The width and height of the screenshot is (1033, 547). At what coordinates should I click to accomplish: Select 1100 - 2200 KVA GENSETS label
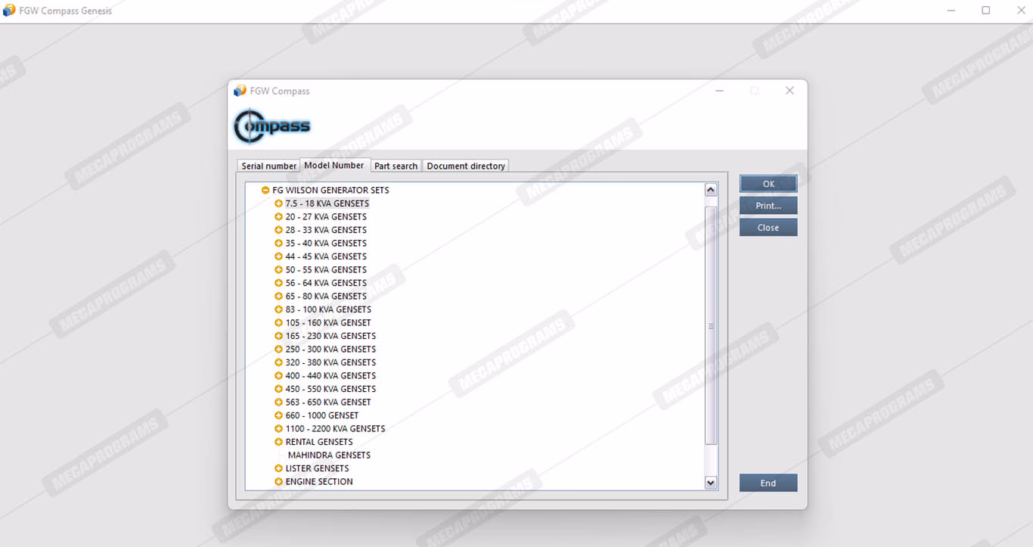click(335, 429)
